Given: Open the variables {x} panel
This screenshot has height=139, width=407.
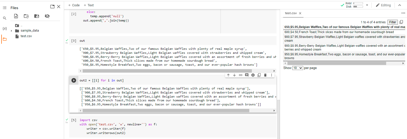Looking at the screenshot, I should pyautogui.click(x=5, y=29).
